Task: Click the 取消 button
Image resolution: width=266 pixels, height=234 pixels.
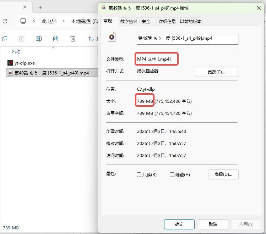Action: [213, 224]
